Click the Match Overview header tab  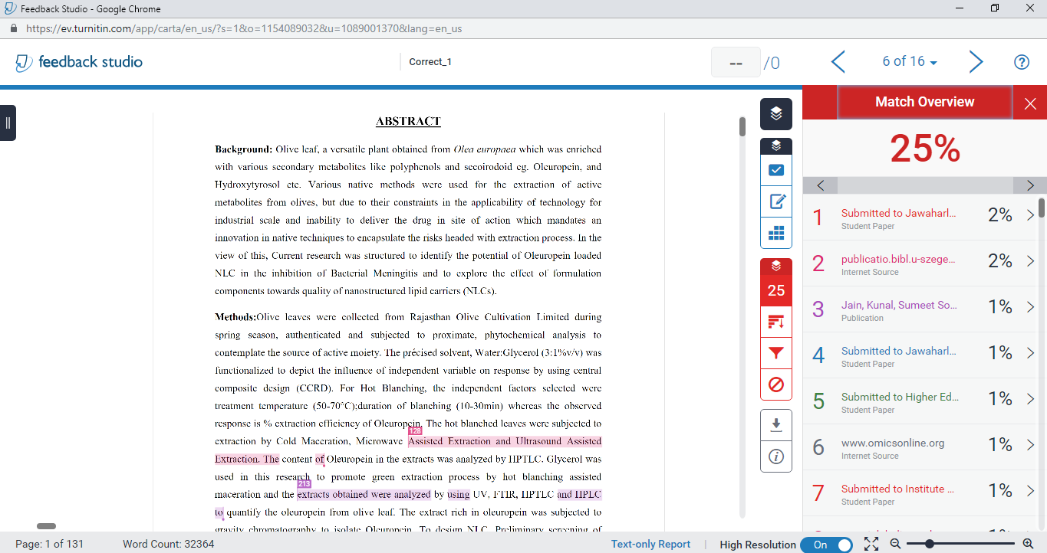tap(924, 102)
